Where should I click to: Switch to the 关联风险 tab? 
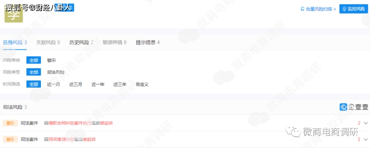48,43
